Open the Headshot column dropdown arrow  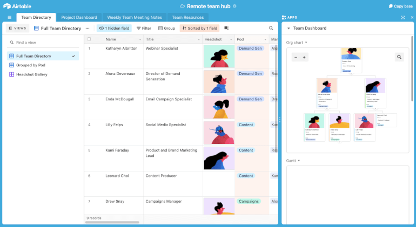click(x=231, y=39)
